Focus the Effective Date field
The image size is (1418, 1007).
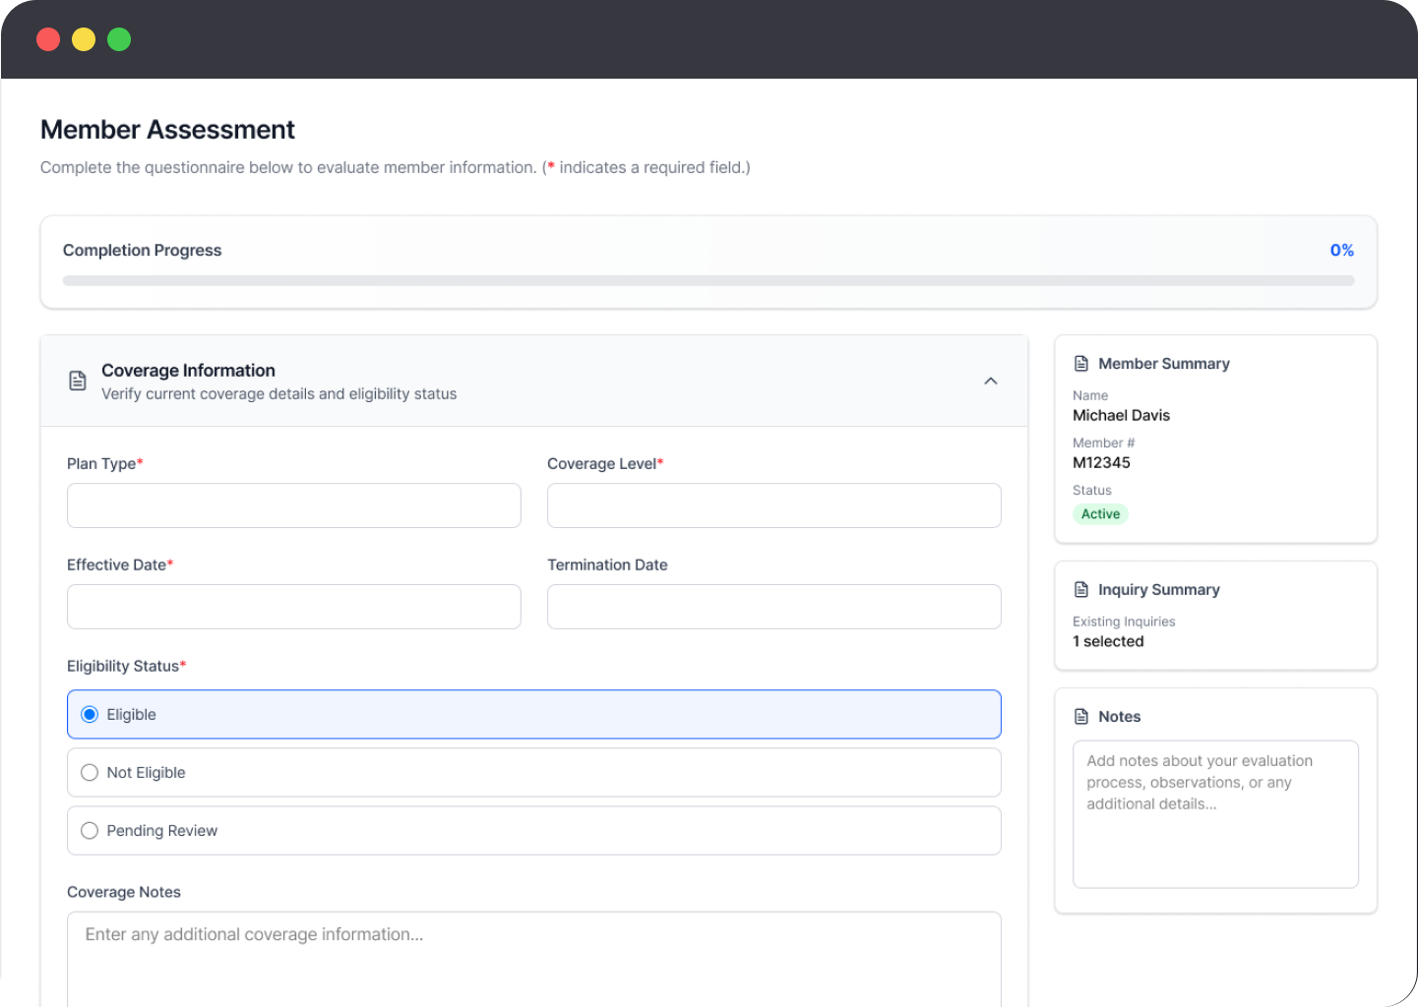(294, 607)
